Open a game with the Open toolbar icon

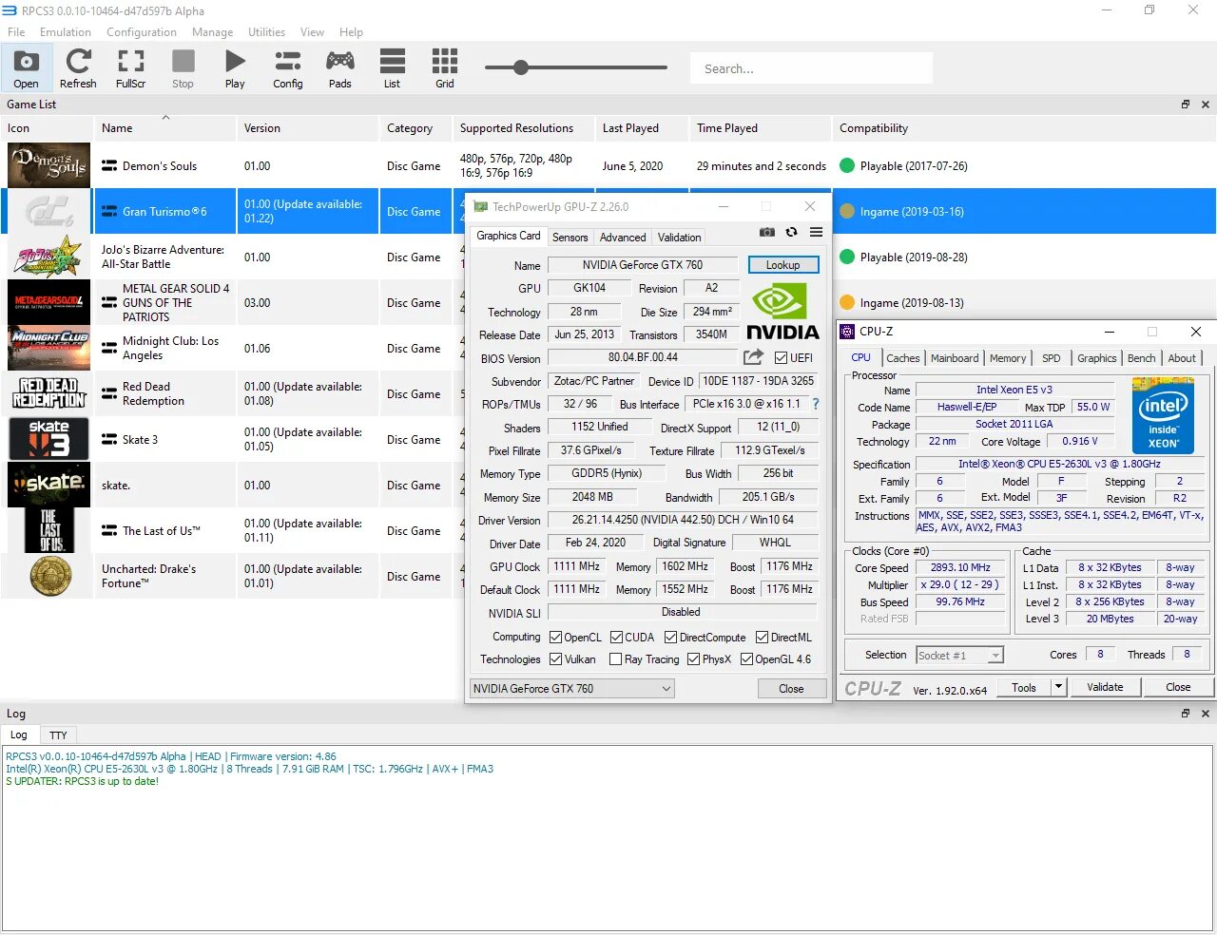(x=27, y=68)
